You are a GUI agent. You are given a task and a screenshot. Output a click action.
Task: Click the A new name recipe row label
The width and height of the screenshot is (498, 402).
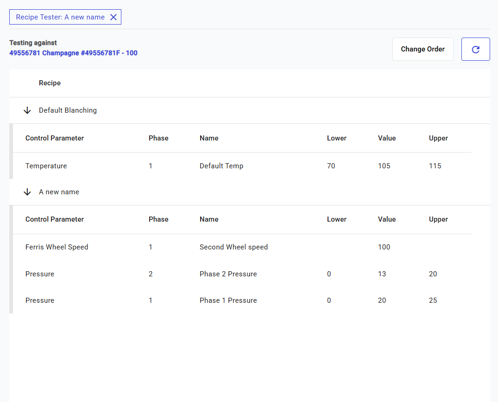[x=59, y=192]
